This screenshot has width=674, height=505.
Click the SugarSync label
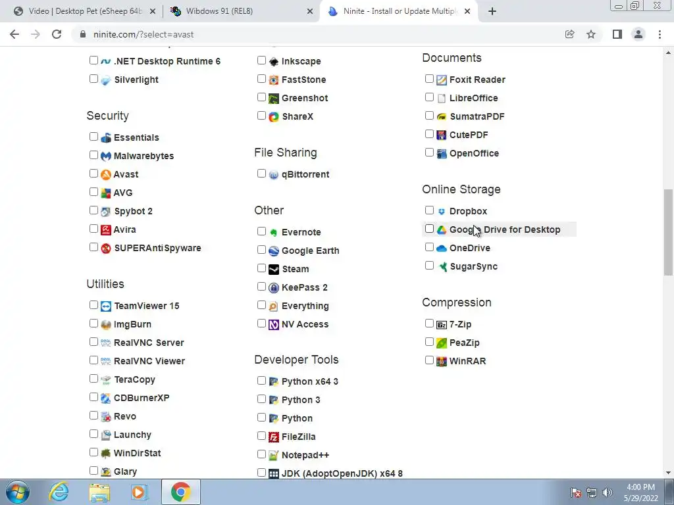[474, 267]
